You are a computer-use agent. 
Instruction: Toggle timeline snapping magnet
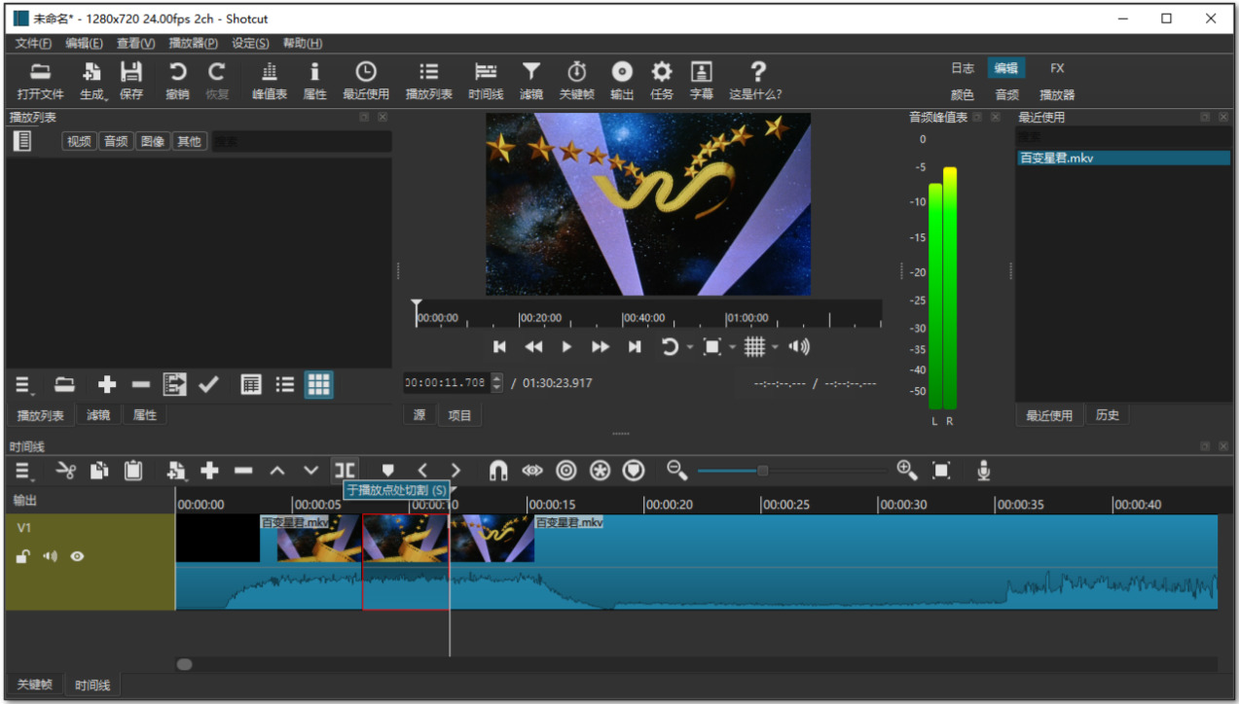tap(498, 471)
